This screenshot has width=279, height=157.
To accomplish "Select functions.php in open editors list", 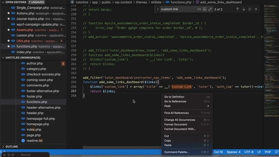I will click(x=34, y=47).
